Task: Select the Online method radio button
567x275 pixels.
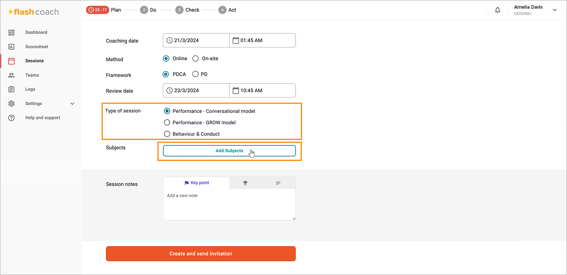Action: pos(166,58)
